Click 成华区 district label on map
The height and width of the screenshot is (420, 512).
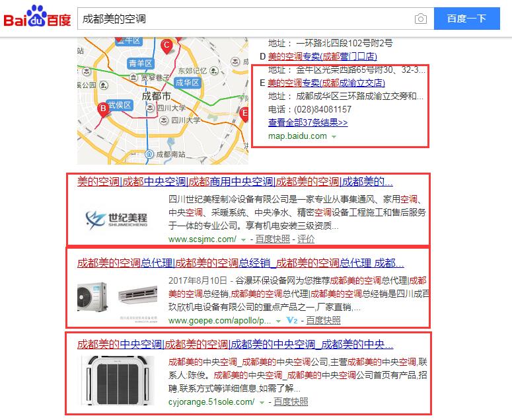click(187, 83)
